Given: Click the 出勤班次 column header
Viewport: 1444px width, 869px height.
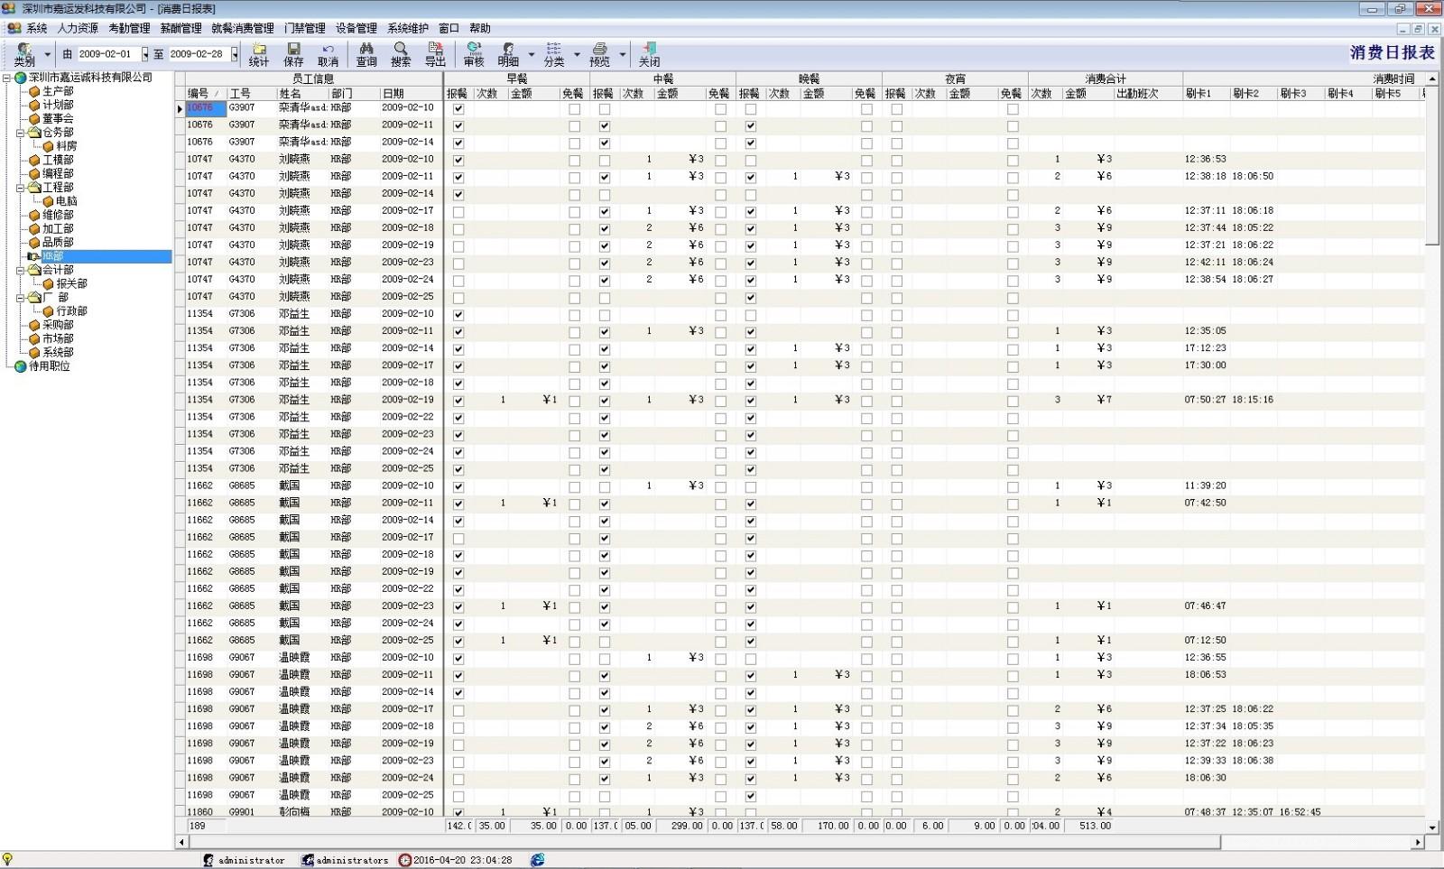Looking at the screenshot, I should click(1148, 94).
